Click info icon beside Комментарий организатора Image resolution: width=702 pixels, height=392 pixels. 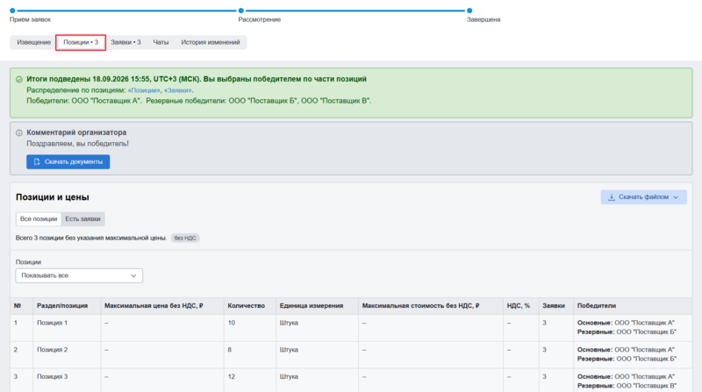pos(19,133)
